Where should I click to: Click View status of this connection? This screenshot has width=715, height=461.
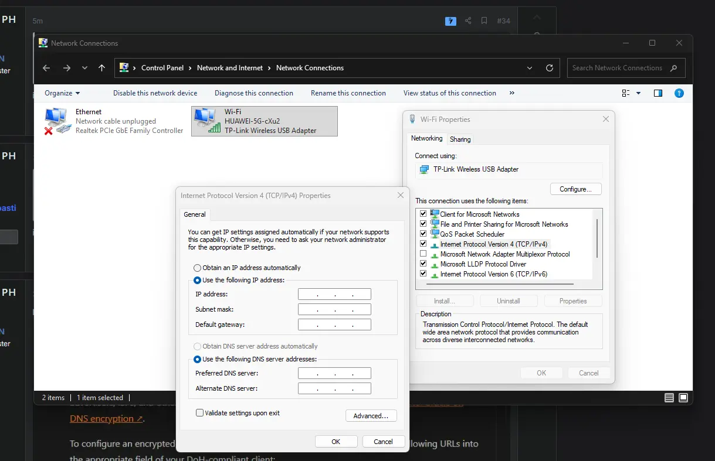click(x=450, y=93)
